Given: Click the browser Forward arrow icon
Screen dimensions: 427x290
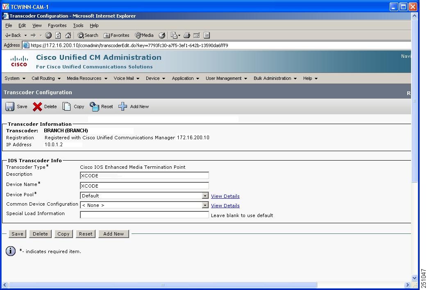Looking at the screenshot, I should (33, 35).
